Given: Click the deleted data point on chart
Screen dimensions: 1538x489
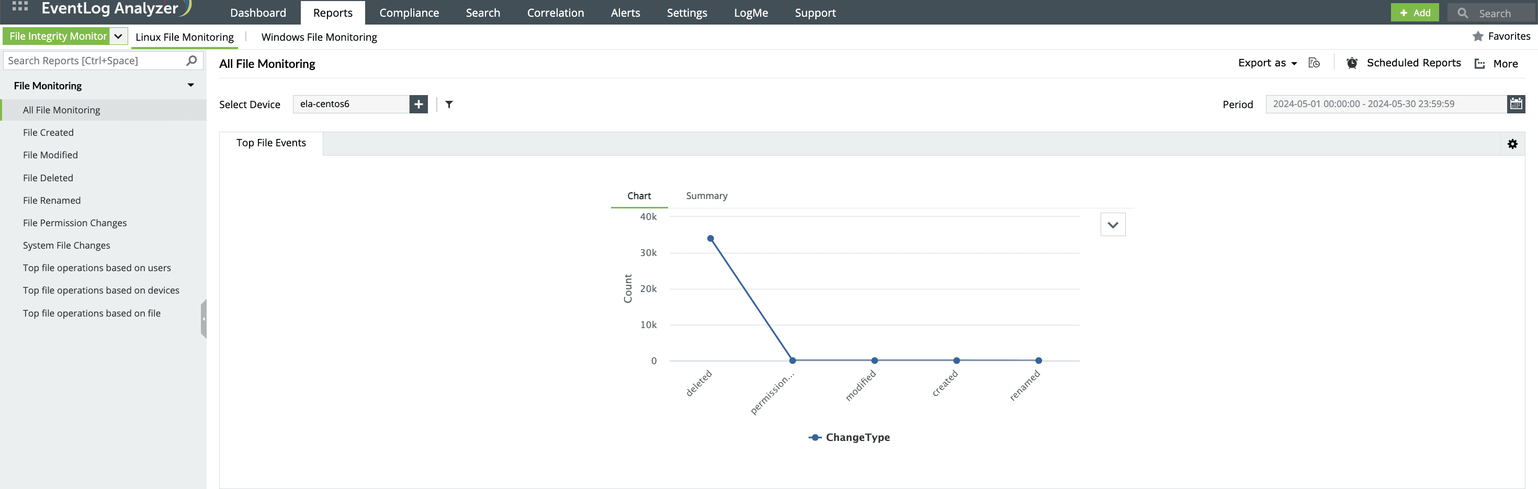Looking at the screenshot, I should (x=710, y=239).
